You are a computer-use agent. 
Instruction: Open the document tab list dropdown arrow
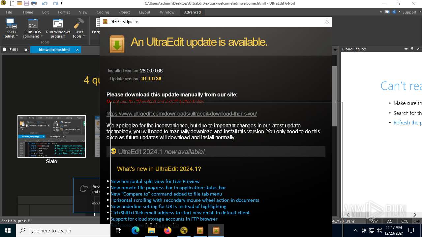click(x=335, y=50)
